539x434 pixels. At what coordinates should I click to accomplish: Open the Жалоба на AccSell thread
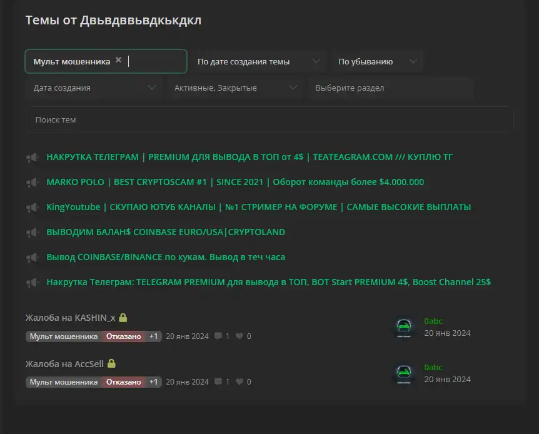coord(64,364)
